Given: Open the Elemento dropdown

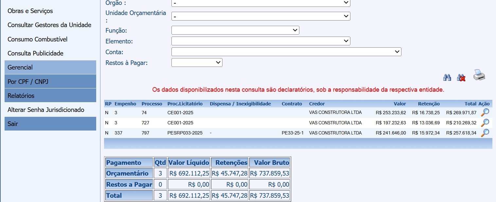Looking at the screenshot, I should pos(260,41).
